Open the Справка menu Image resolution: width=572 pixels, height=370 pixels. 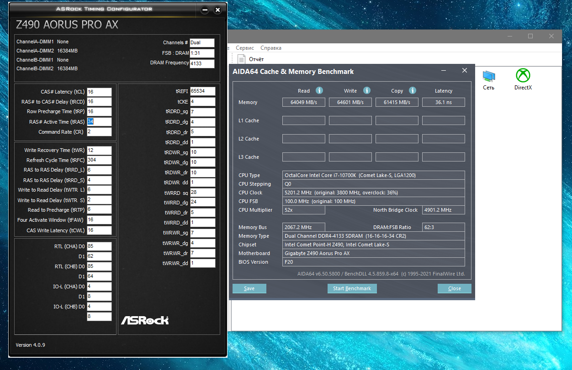pos(271,48)
